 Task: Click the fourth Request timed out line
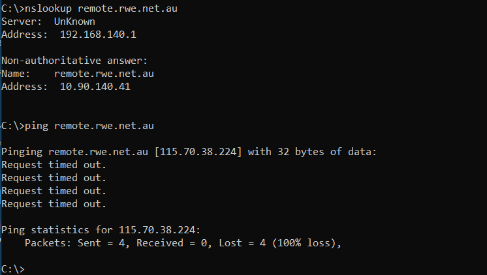54,204
